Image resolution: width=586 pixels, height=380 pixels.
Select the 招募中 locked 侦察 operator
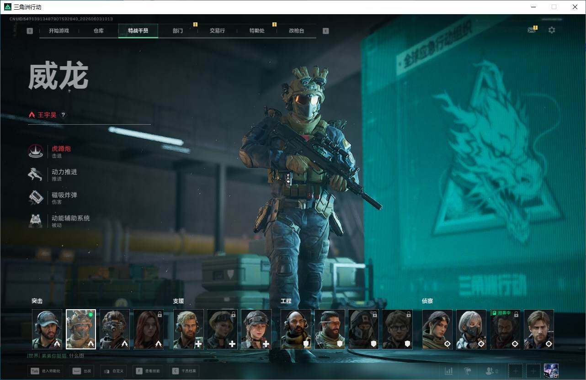tap(505, 329)
